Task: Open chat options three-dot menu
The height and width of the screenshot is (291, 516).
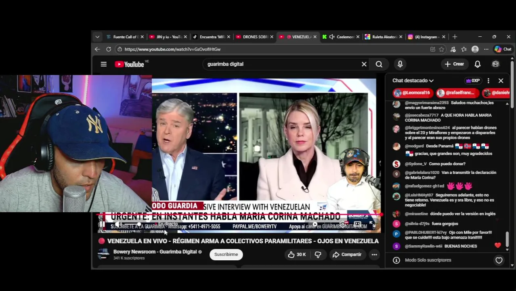Action: (x=488, y=80)
